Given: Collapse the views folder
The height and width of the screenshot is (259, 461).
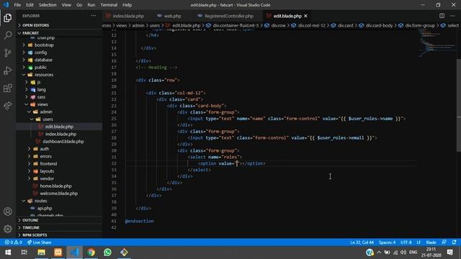Looking at the screenshot, I should coord(59,104).
